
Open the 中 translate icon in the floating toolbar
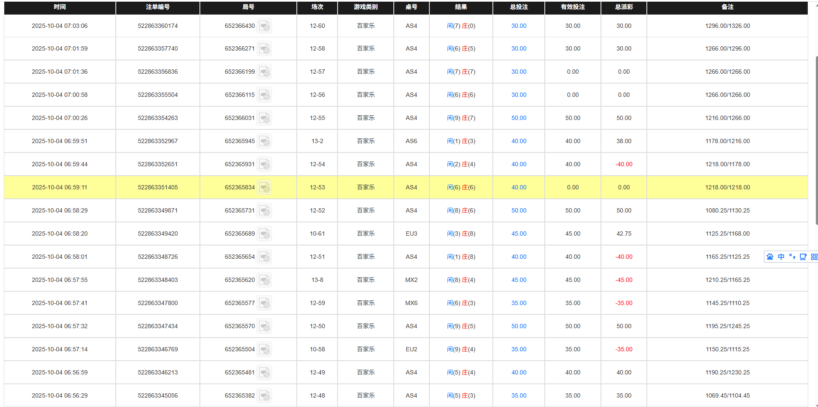pyautogui.click(x=781, y=257)
